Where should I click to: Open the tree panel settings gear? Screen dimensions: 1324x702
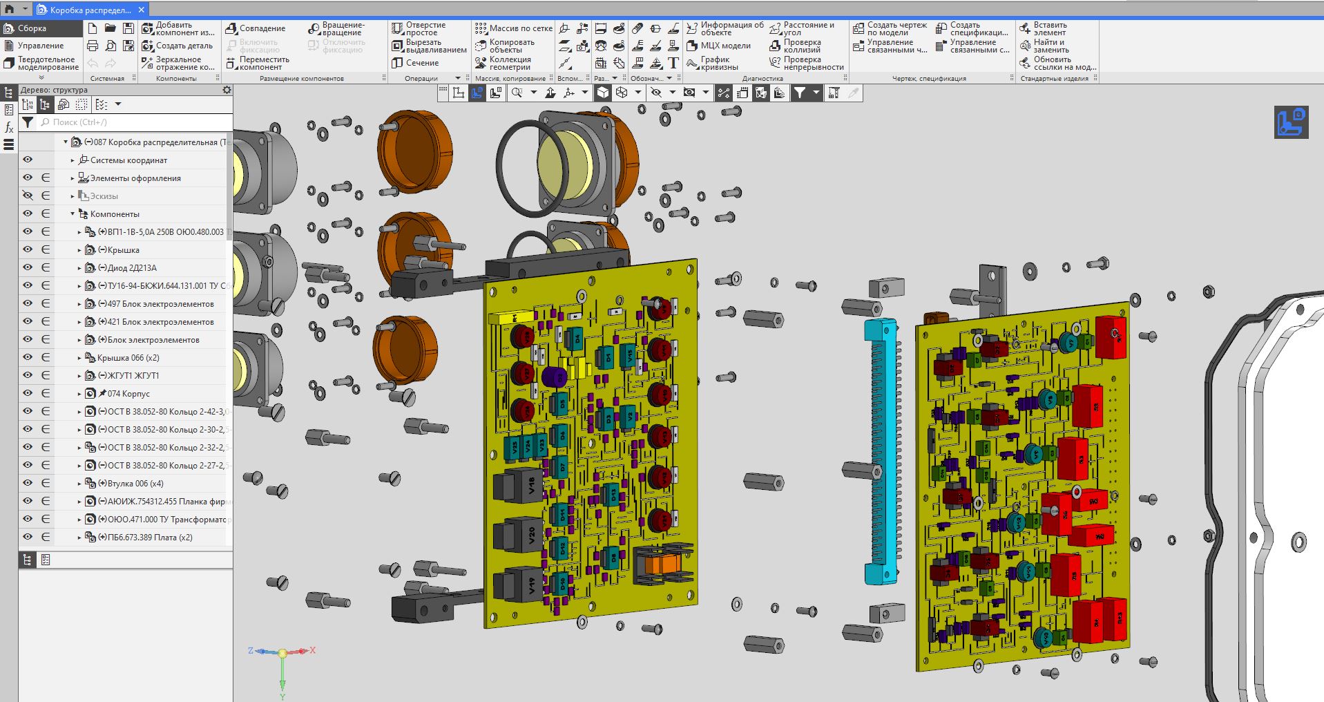point(227,90)
